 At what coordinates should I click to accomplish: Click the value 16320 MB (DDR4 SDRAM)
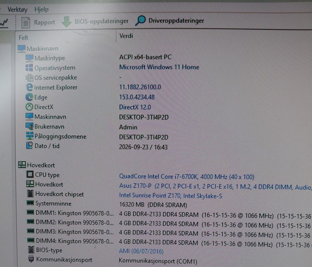(x=153, y=205)
